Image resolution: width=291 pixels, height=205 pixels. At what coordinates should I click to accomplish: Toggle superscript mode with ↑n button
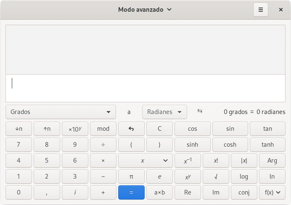[47, 129]
